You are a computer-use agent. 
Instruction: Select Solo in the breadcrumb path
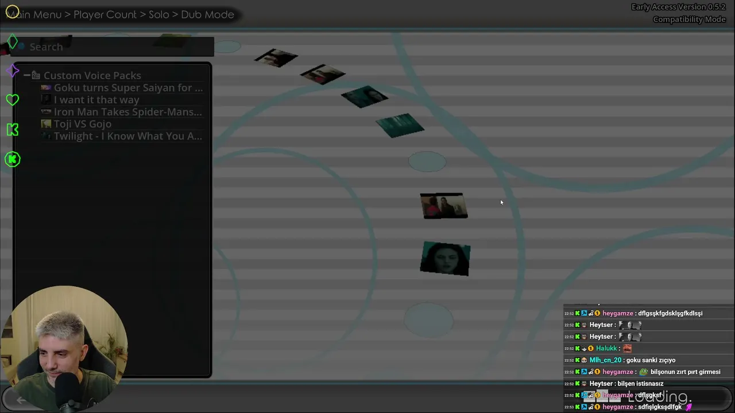[159, 14]
